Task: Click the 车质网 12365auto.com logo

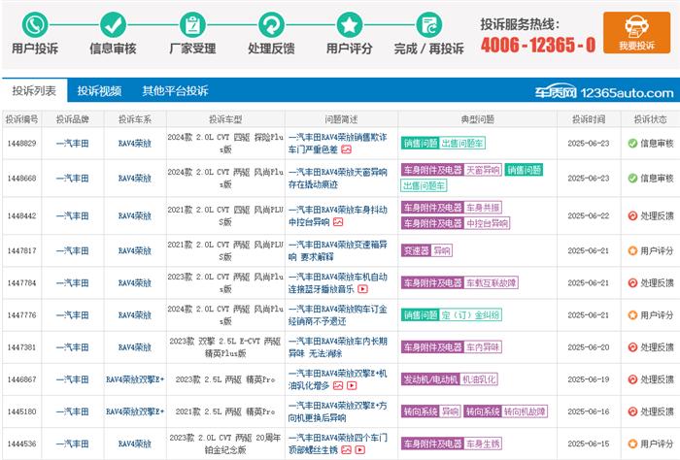Action: tap(603, 92)
